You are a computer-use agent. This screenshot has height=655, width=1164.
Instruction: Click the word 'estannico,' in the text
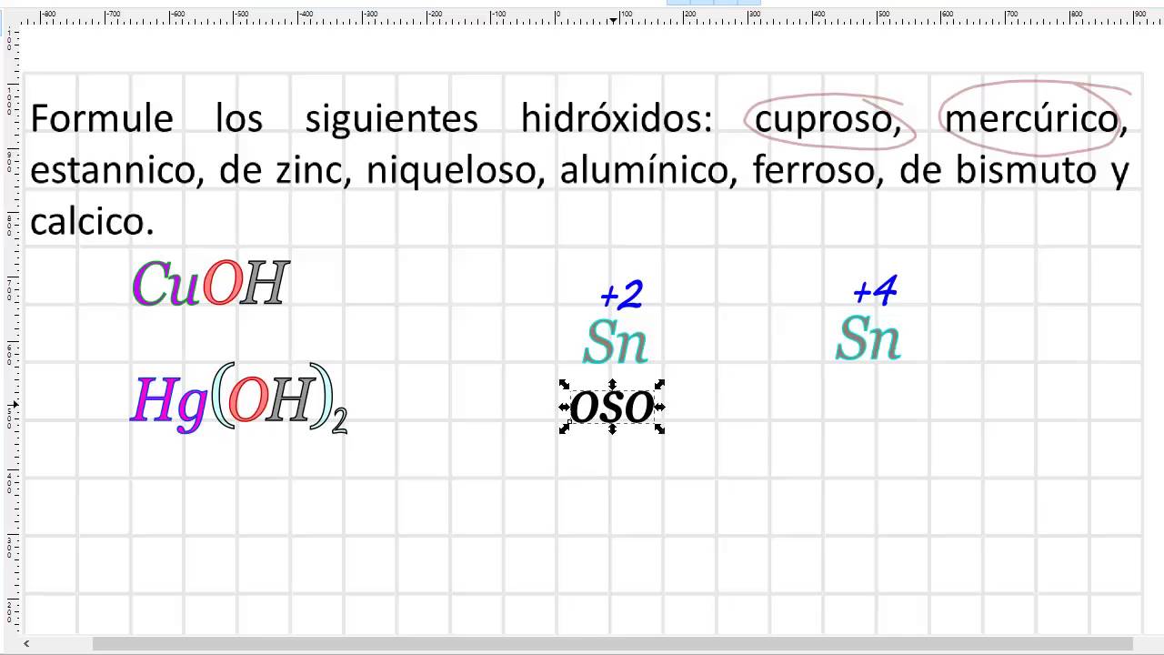[x=116, y=171]
